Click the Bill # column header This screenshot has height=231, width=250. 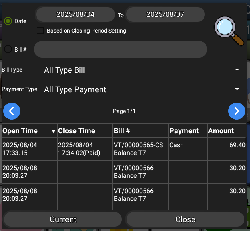coord(122,131)
